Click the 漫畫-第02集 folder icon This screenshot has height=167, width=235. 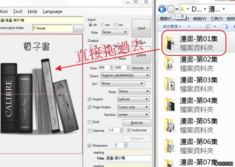pyautogui.click(x=170, y=64)
